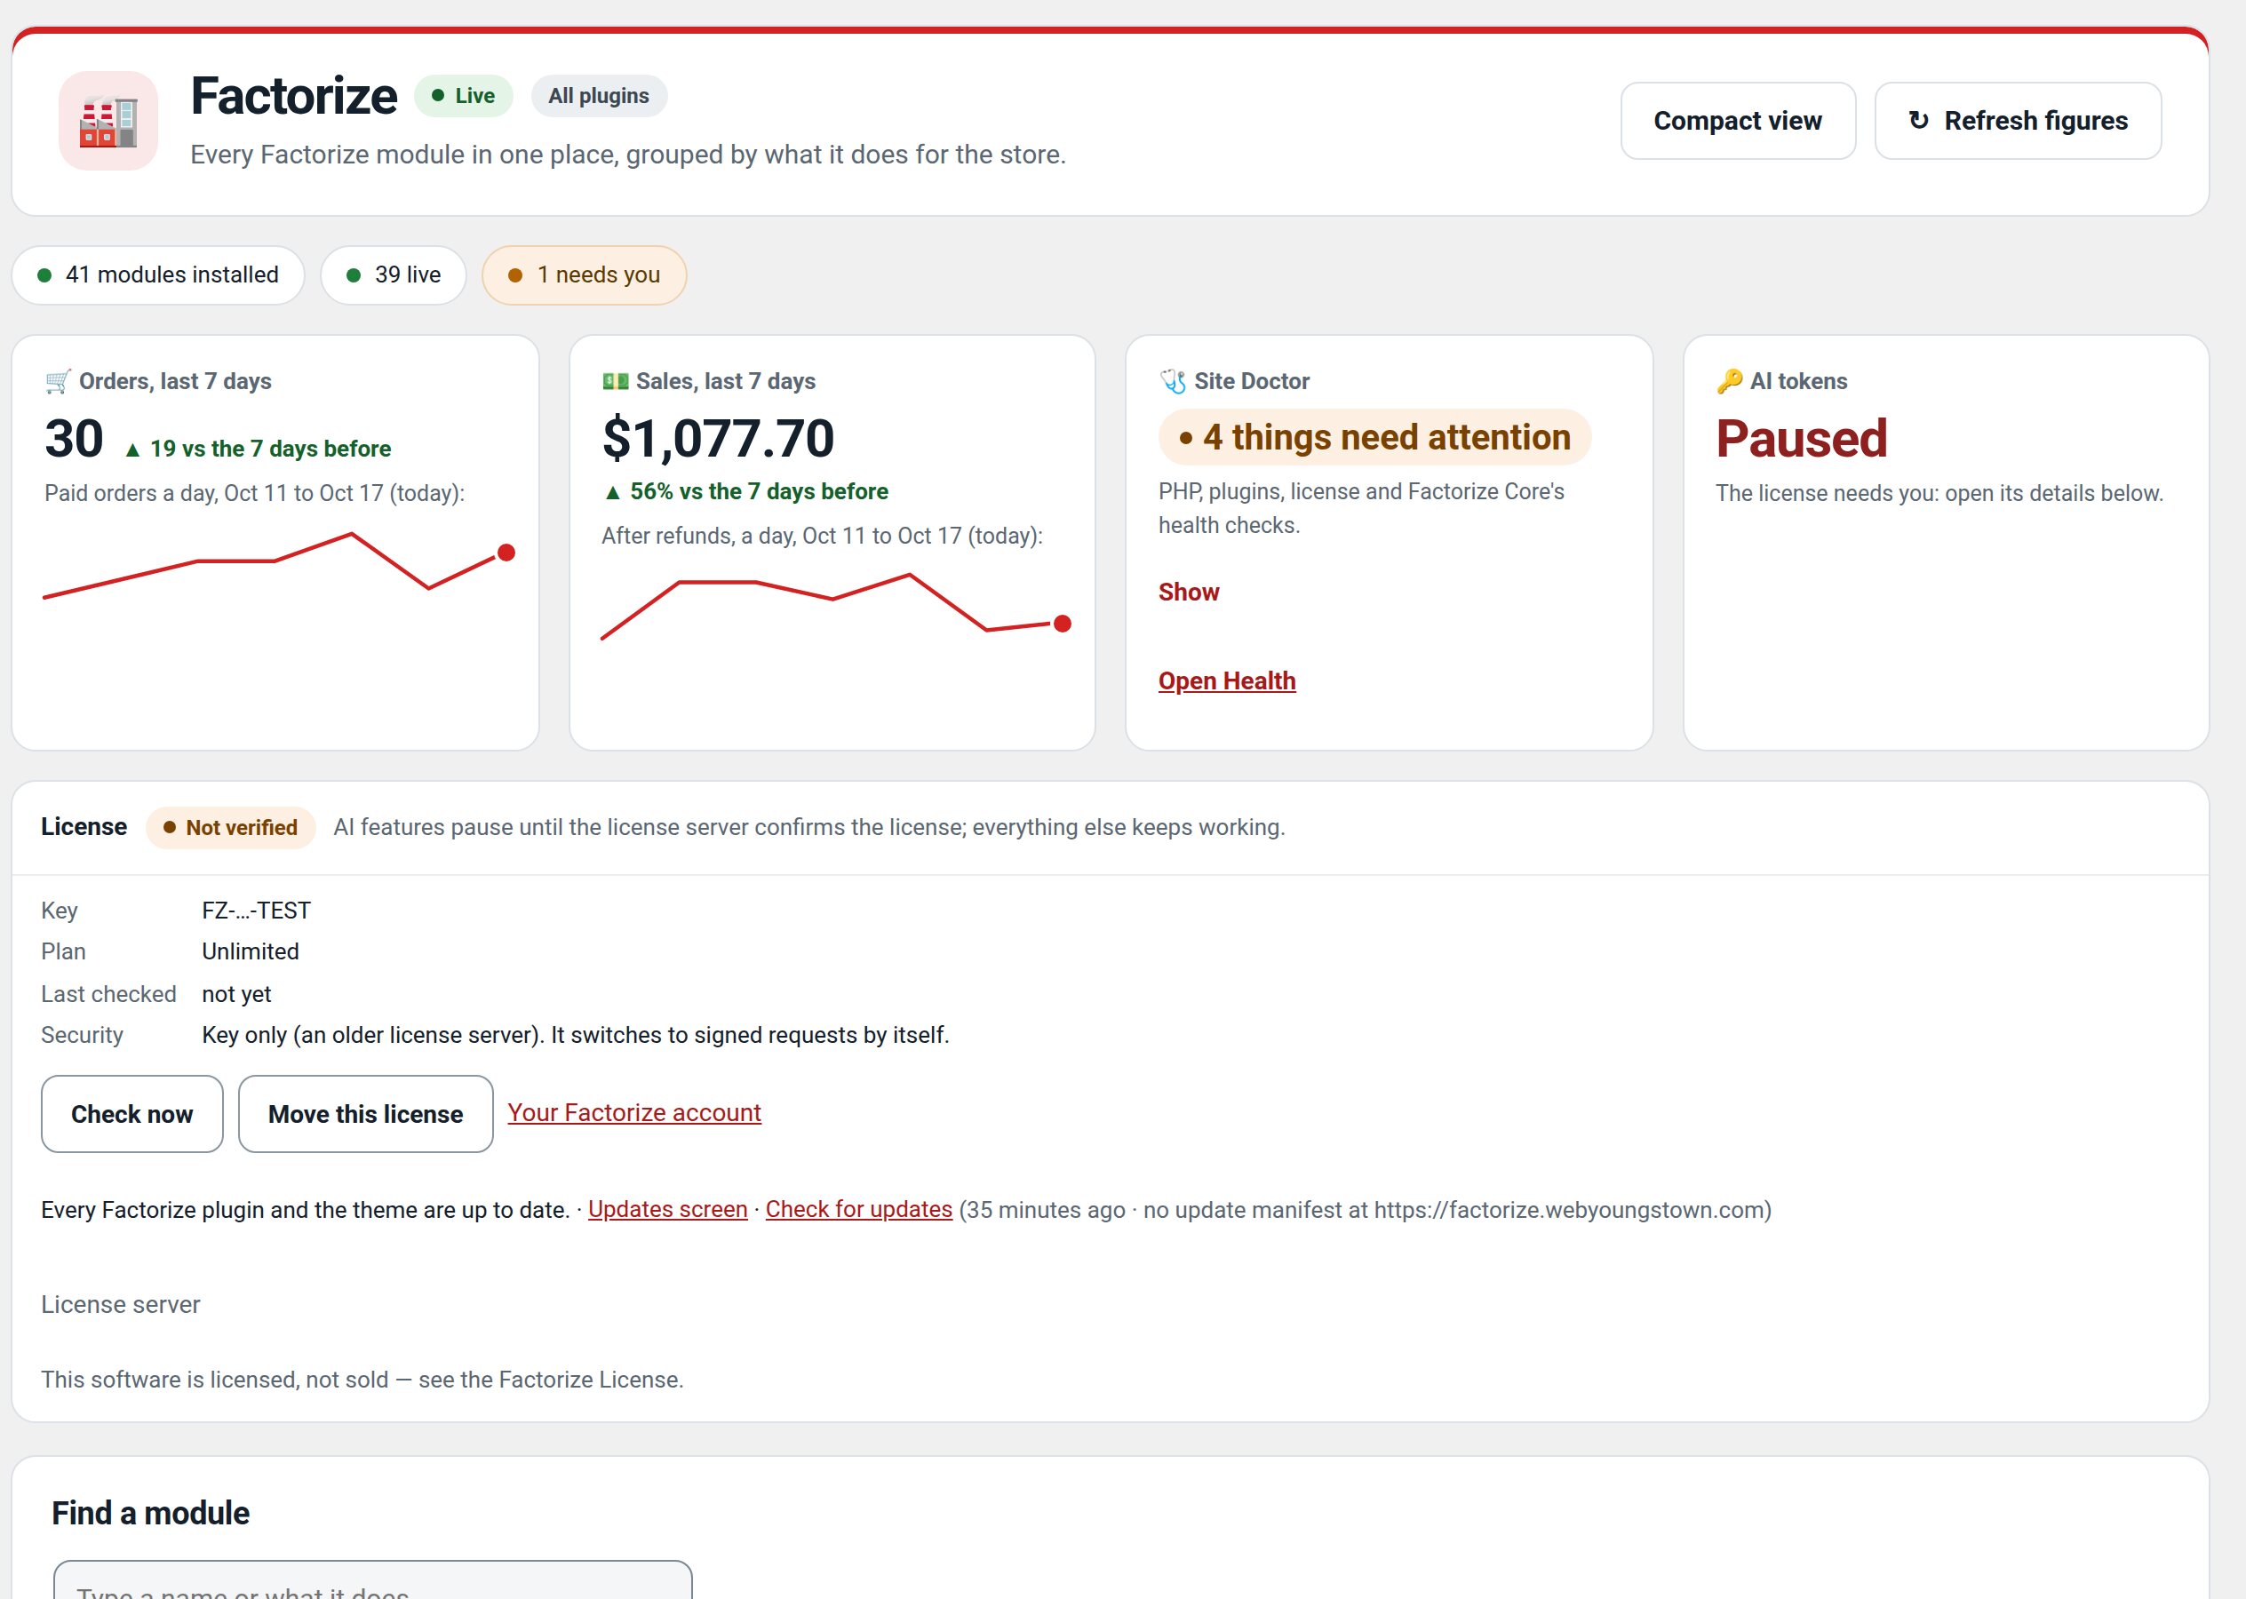The width and height of the screenshot is (2246, 1599).
Task: Select the 1 needs you pill
Action: pos(584,274)
